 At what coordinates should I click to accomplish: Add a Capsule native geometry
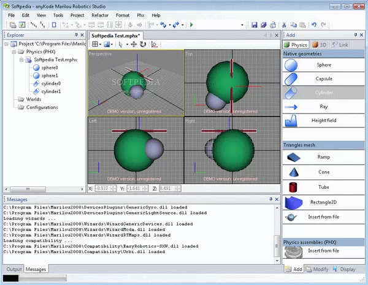point(323,79)
